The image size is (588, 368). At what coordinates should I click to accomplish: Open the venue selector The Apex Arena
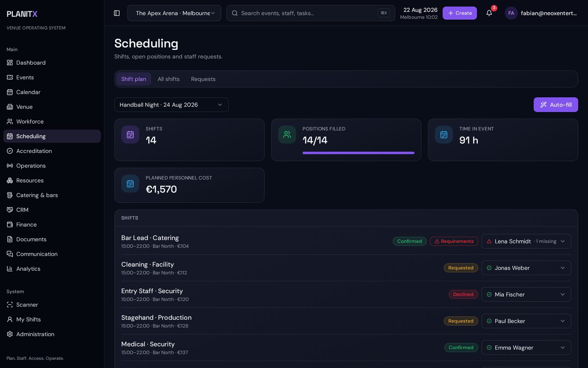pos(174,13)
